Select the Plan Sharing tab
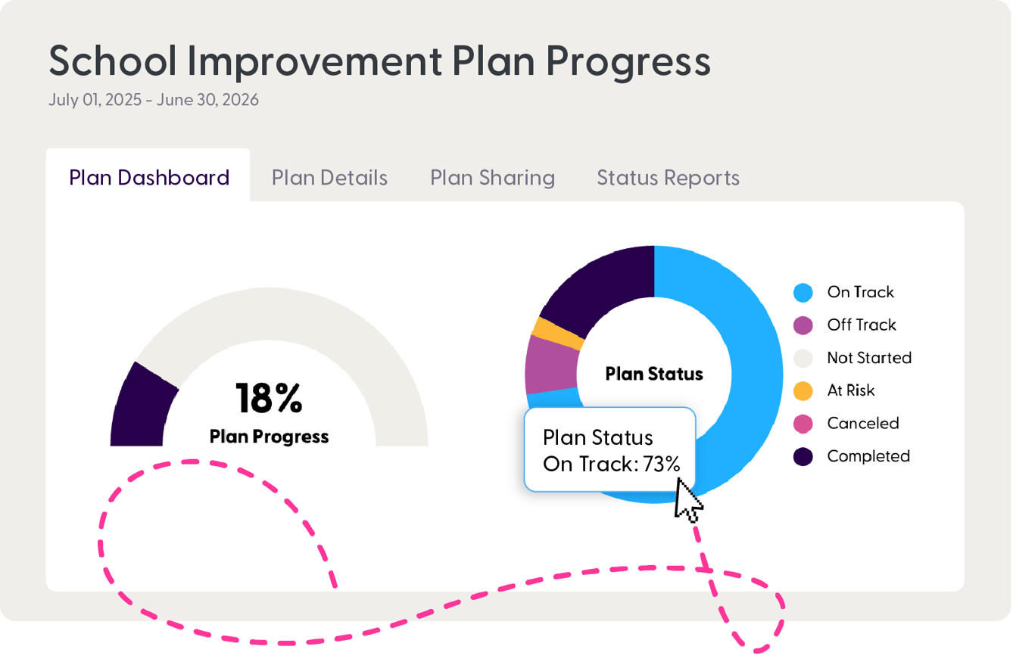 pos(492,178)
